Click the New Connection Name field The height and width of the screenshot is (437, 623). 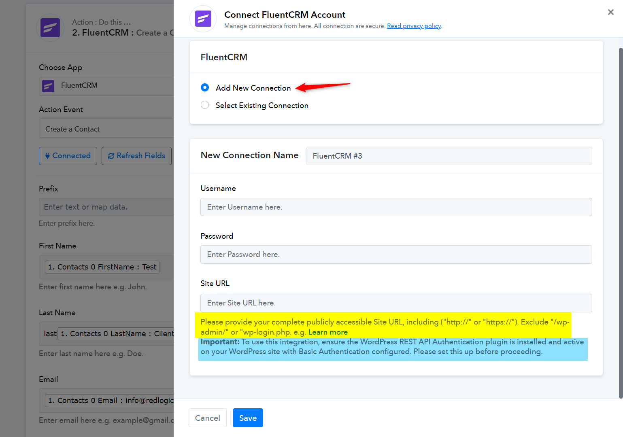(x=449, y=156)
